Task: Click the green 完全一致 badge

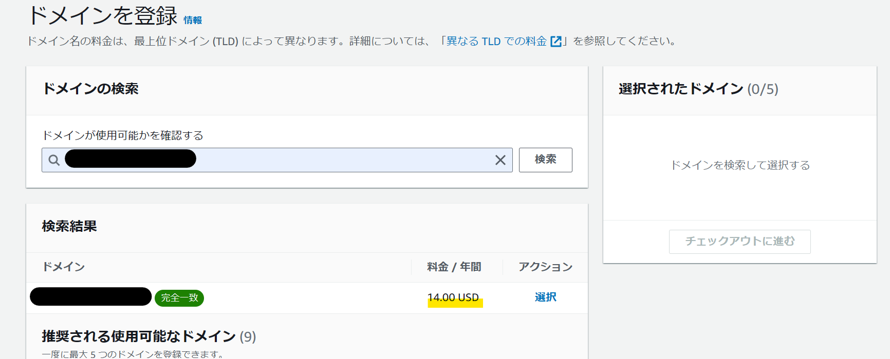Action: (179, 298)
